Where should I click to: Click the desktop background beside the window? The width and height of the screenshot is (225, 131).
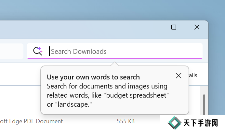216,65
